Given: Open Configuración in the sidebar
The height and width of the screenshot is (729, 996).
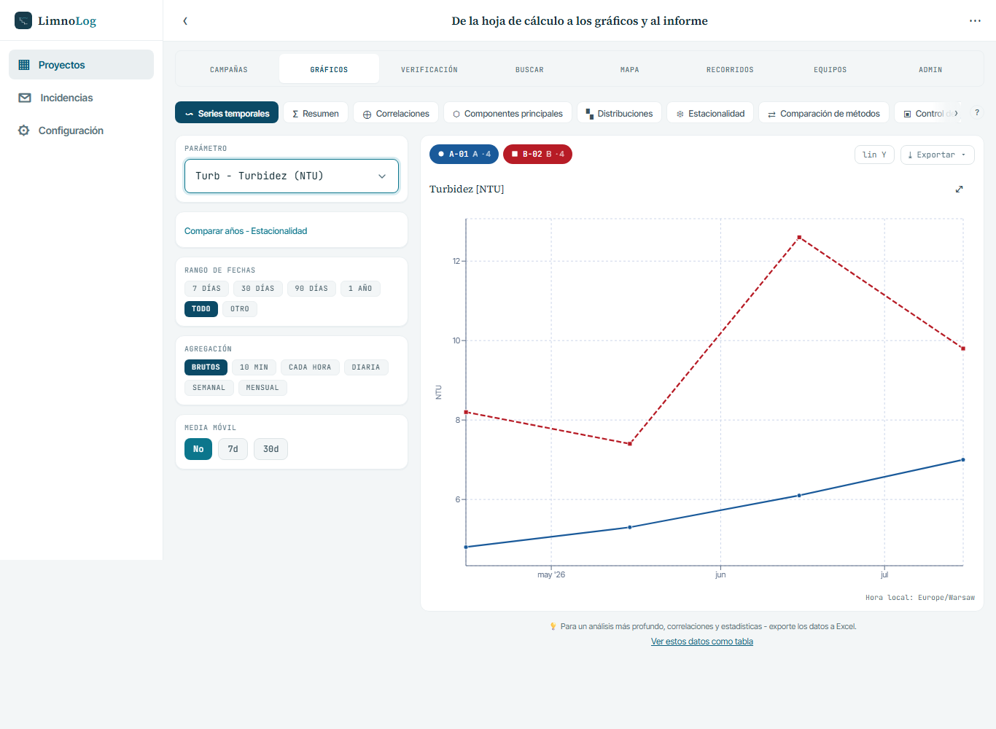Looking at the screenshot, I should pos(81,130).
